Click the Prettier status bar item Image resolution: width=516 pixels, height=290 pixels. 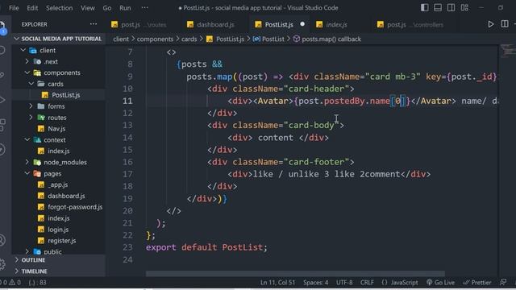point(476,283)
